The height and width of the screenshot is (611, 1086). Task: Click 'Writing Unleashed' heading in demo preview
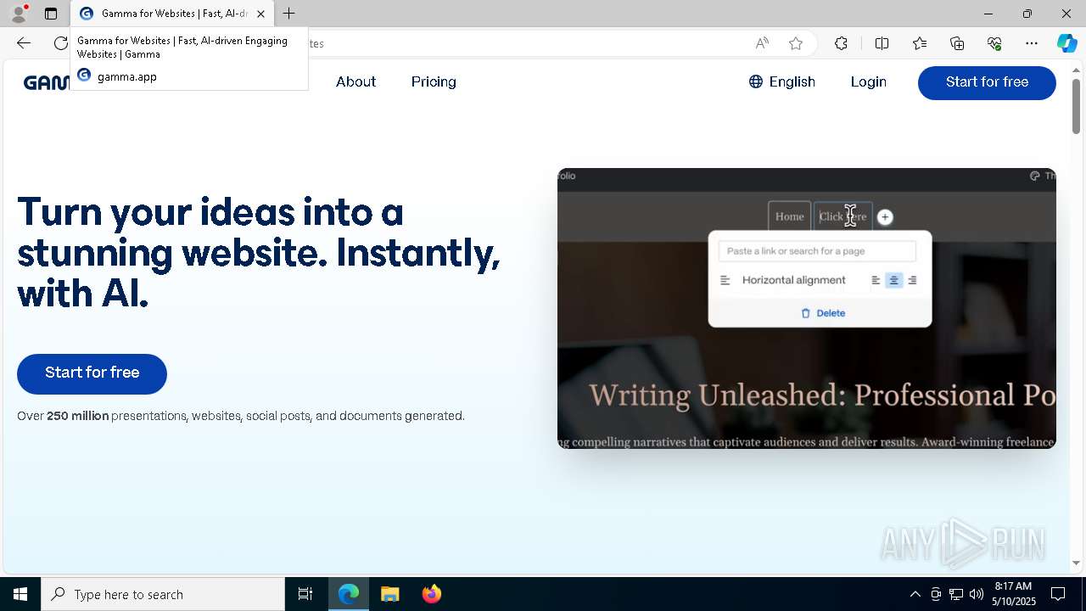822,395
